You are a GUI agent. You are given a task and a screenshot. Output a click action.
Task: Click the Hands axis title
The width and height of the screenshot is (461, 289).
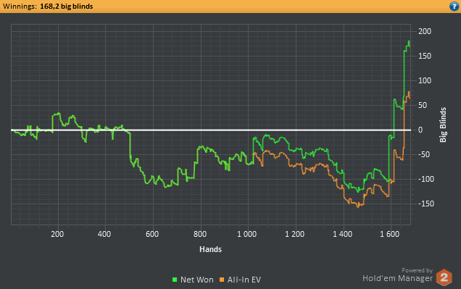[210, 249]
